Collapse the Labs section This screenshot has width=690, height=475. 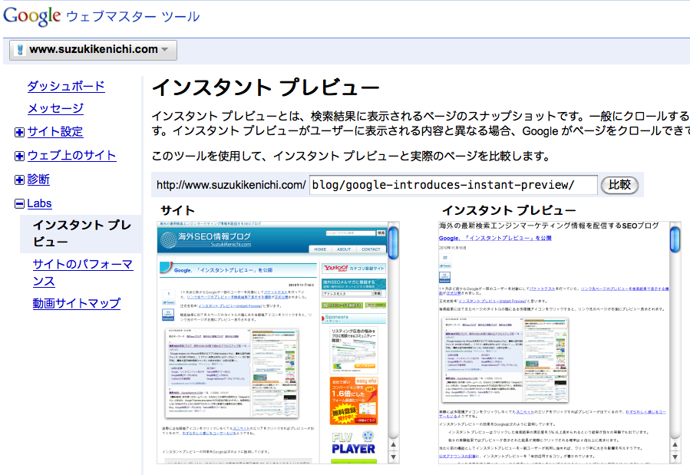tap(19, 203)
